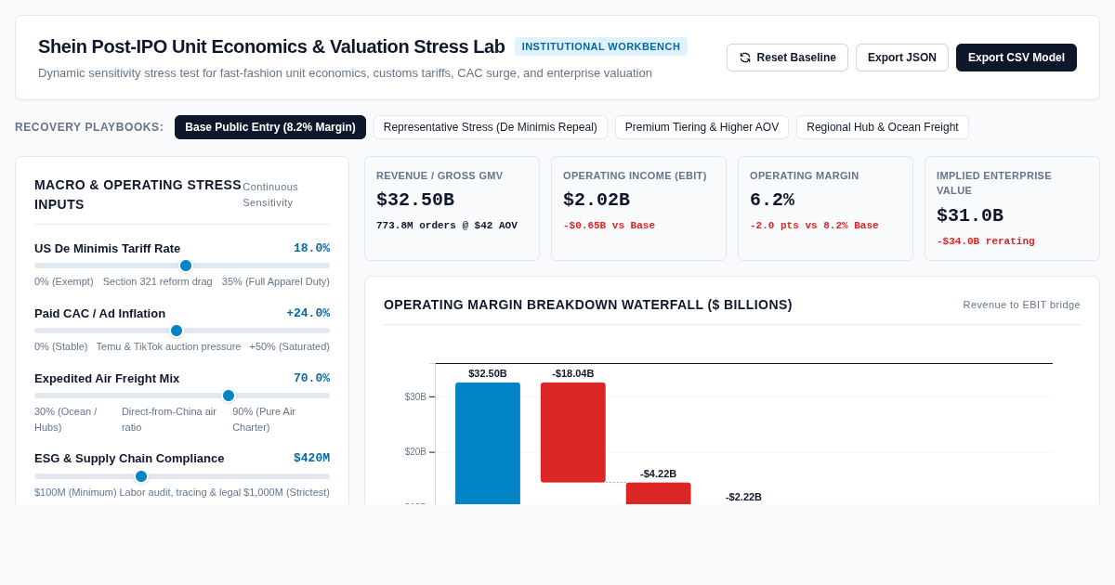This screenshot has width=1115, height=585.
Task: Select Base Public Entry (8.2% Margin) playbook
Action: click(270, 127)
